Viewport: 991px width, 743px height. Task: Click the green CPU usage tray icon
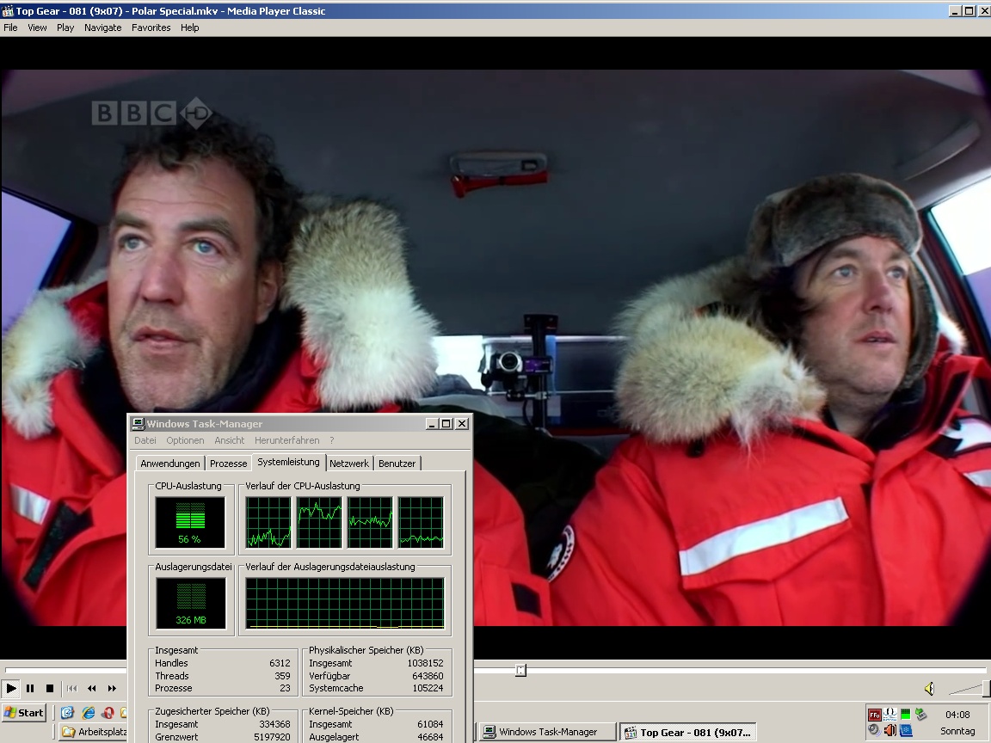click(x=905, y=715)
